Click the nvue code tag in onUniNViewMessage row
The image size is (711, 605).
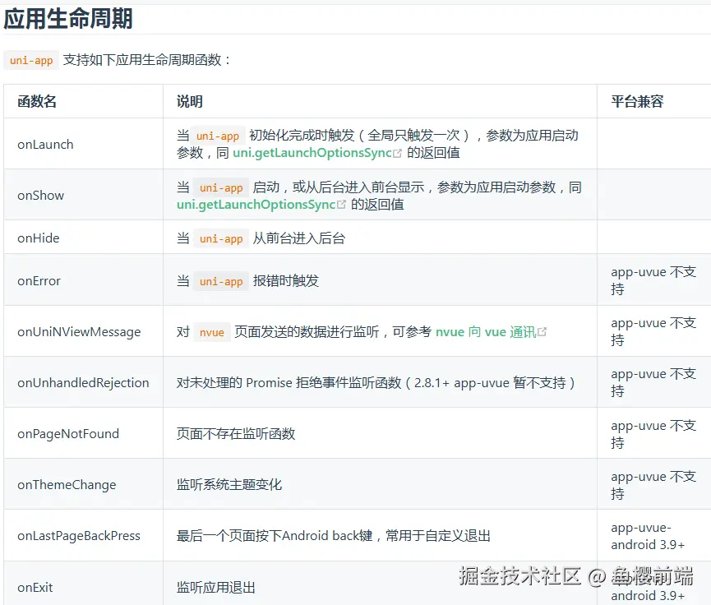[212, 332]
